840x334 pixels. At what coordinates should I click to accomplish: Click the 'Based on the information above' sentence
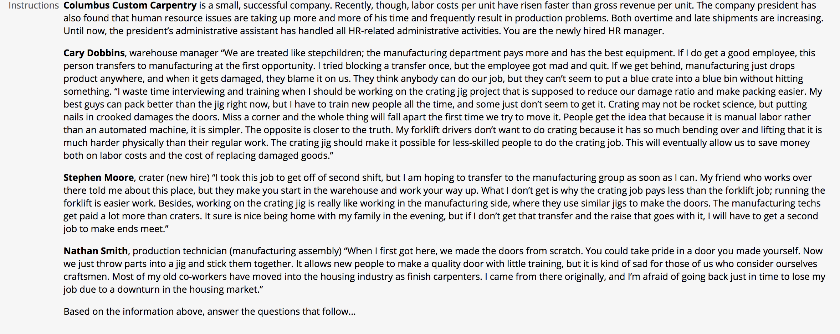pos(210,312)
